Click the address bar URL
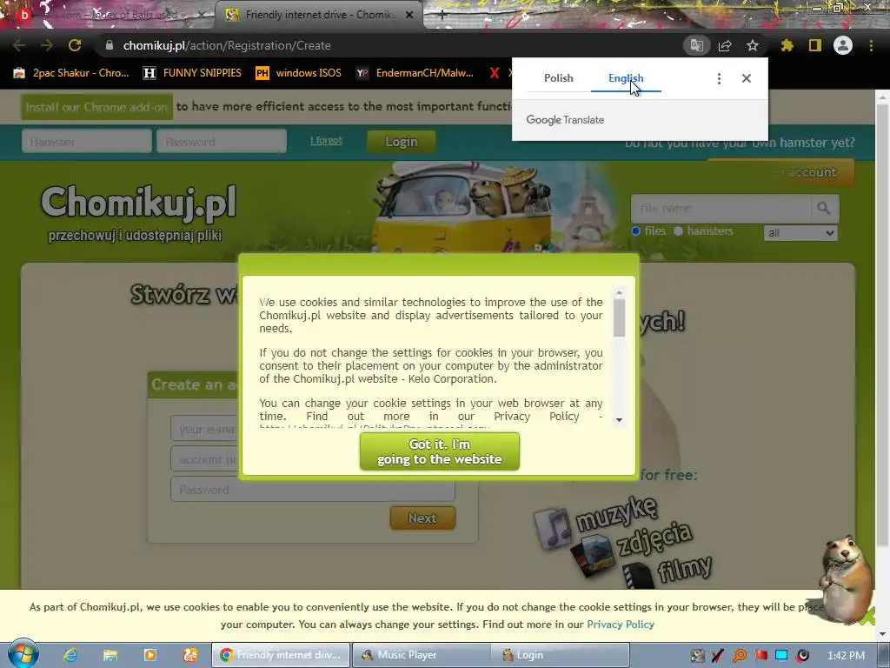The height and width of the screenshot is (668, 890). tap(227, 45)
